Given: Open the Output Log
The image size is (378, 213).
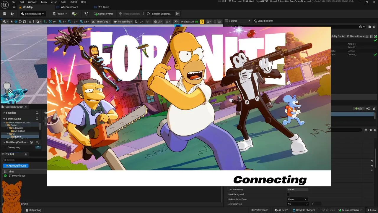Looking at the screenshot, I should (x=33, y=210).
